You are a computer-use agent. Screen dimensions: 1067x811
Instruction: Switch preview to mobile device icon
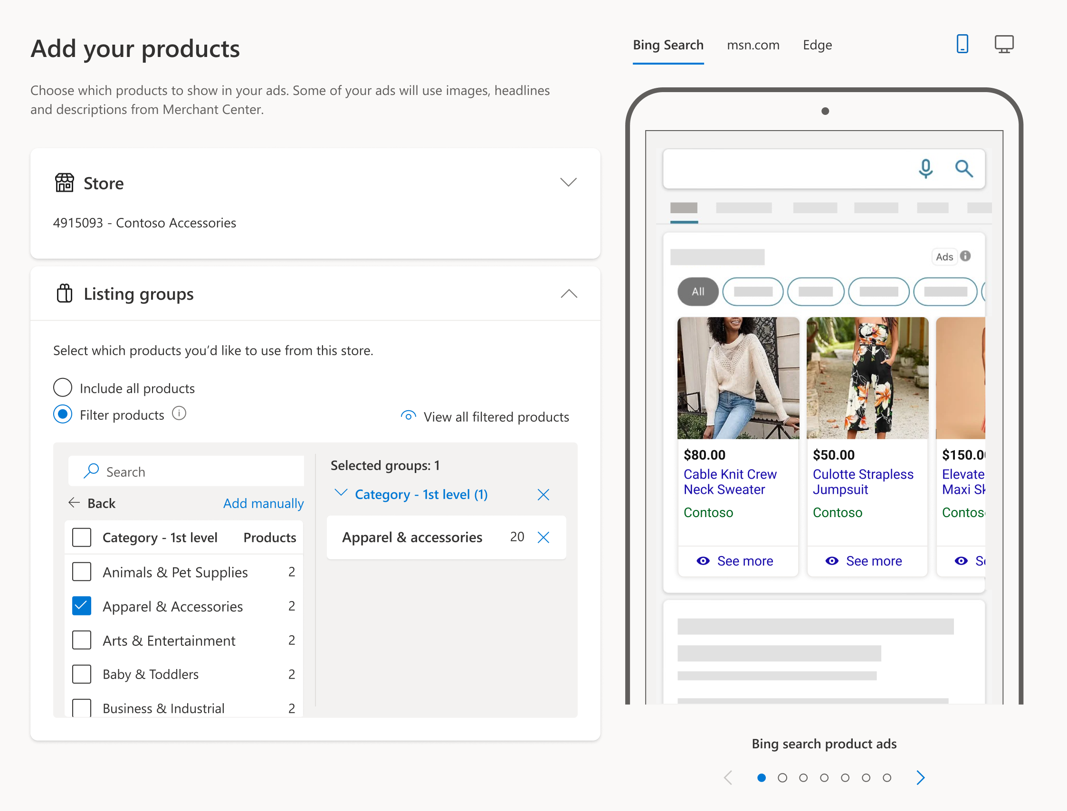(962, 44)
